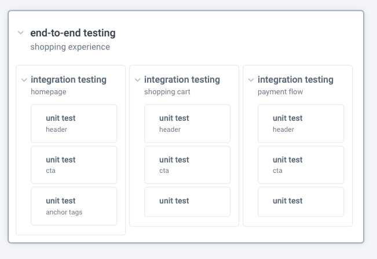Collapse the end-to-end testing section
The image size is (377, 259).
pyautogui.click(x=21, y=32)
